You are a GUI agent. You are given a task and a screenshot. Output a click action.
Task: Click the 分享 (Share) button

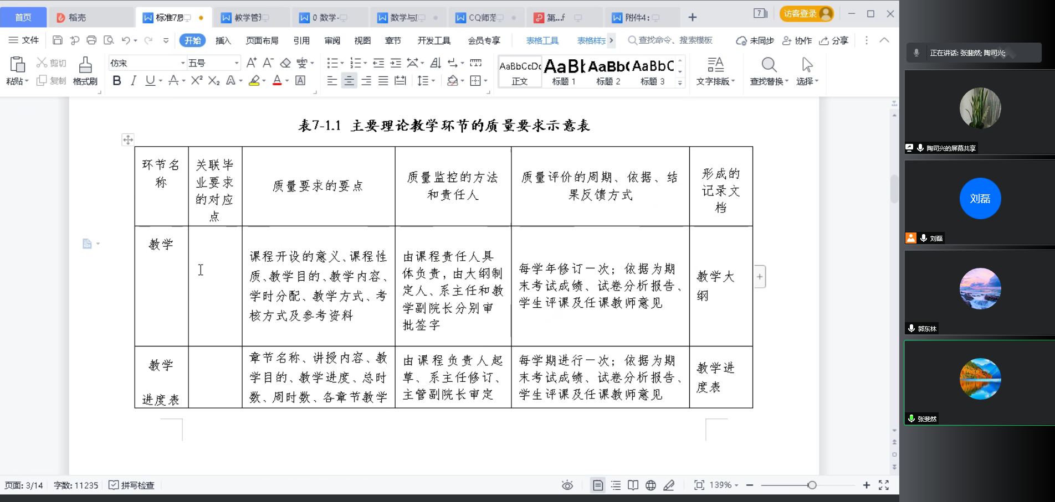pos(834,40)
